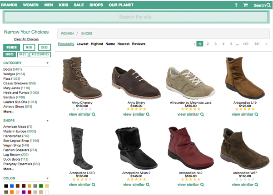Toggle the ACCESSORIES filter button
This screenshot has width=273, height=195.
(x=40, y=54)
